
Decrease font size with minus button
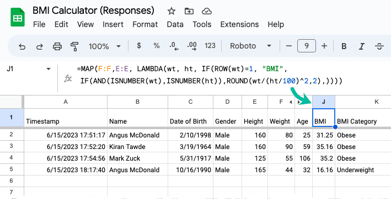pyautogui.click(x=289, y=46)
